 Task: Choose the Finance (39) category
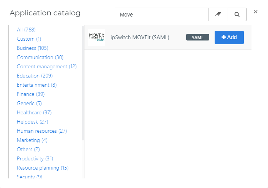[x=31, y=94]
